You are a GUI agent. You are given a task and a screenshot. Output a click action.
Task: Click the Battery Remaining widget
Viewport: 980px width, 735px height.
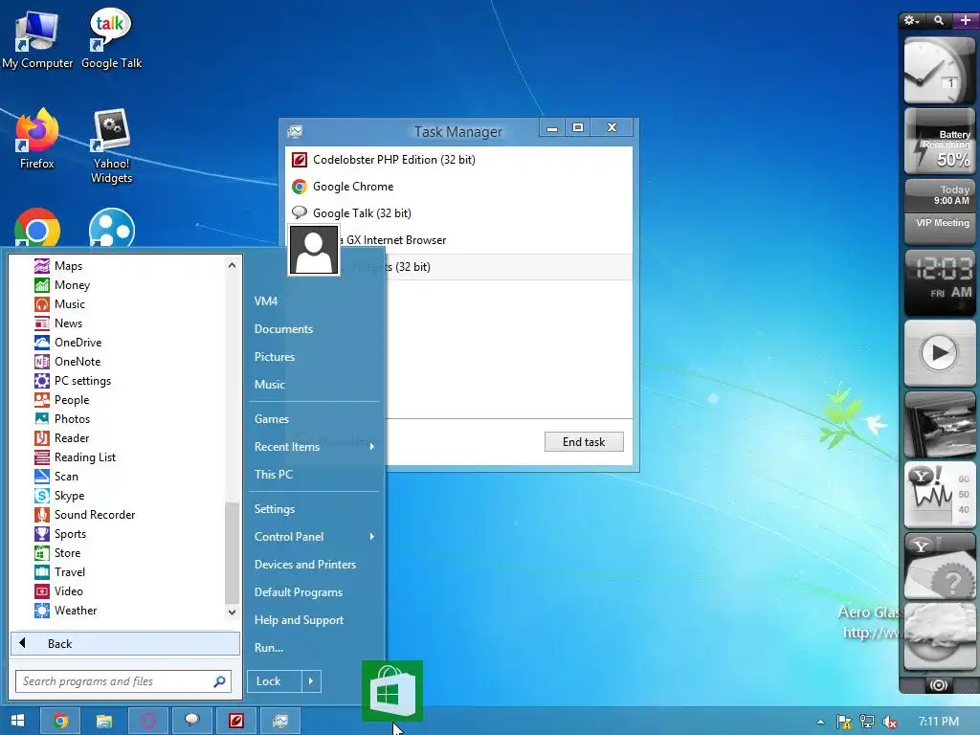tap(940, 142)
